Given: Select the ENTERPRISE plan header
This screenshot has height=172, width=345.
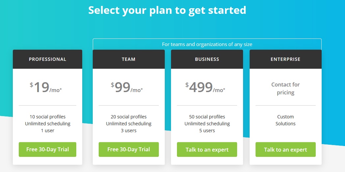Looking at the screenshot, I should [x=285, y=59].
